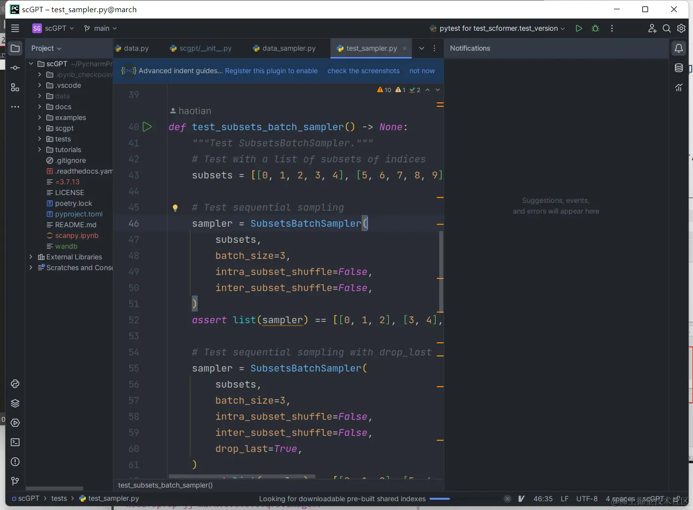Viewport: 693px width, 510px height.
Task: Click the Notifications bell icon
Action: (679, 48)
